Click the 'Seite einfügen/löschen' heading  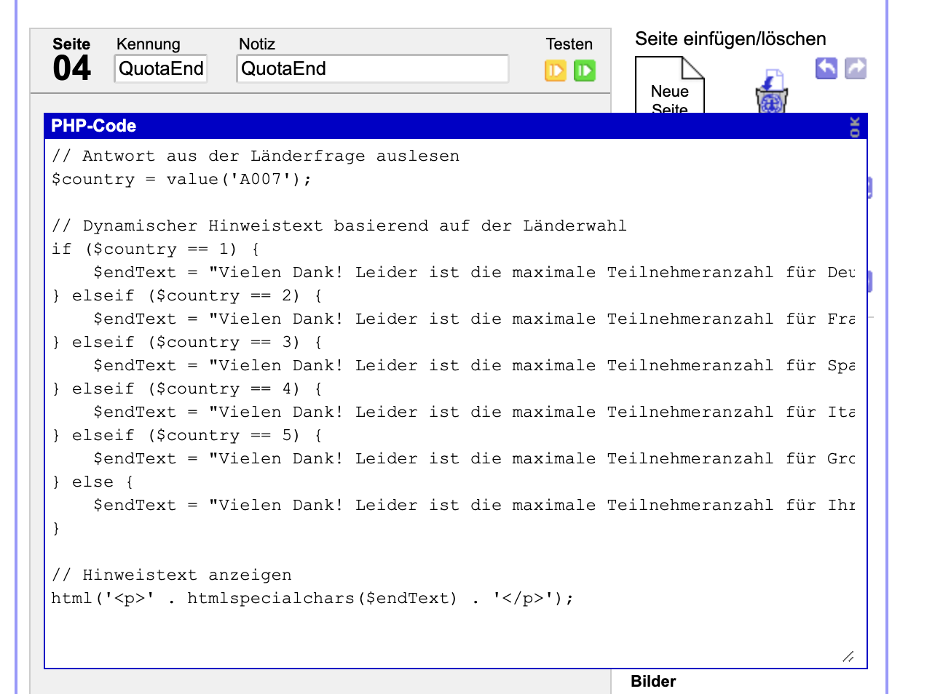pyautogui.click(x=730, y=39)
